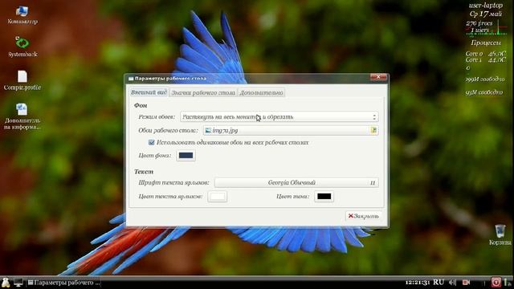The image size is (514, 289).
Task: Click the window menu icon in title bar
Action: coord(131,79)
